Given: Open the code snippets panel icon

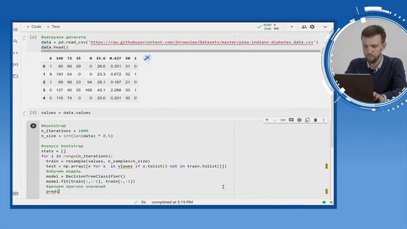Looking at the screenshot, I should tap(15, 53).
